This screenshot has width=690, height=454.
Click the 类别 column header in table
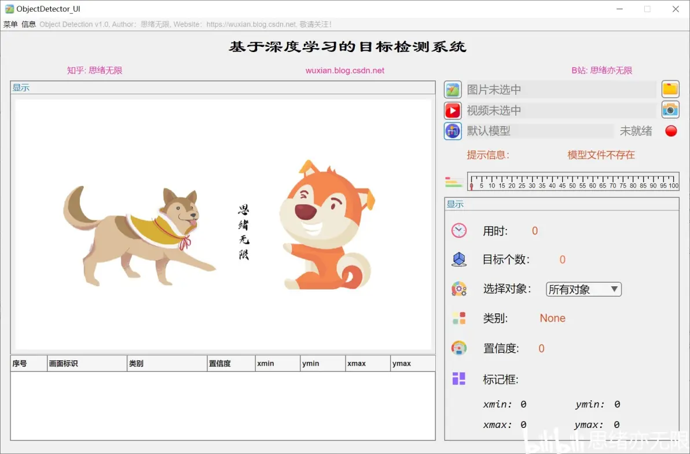167,363
